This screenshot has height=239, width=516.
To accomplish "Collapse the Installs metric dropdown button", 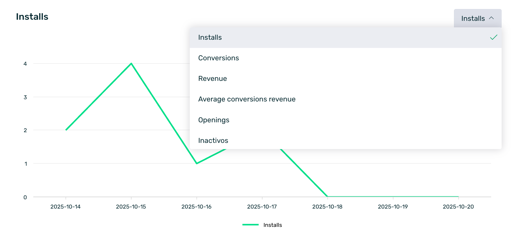I will coord(477,19).
